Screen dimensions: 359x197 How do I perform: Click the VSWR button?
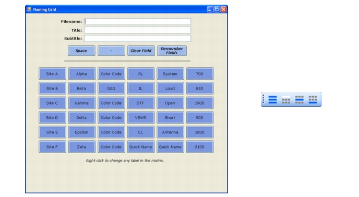tap(141, 118)
